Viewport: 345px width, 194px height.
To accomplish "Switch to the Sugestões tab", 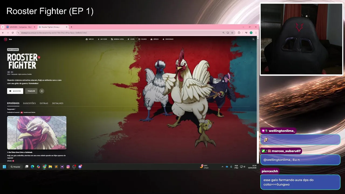I will click(x=29, y=103).
